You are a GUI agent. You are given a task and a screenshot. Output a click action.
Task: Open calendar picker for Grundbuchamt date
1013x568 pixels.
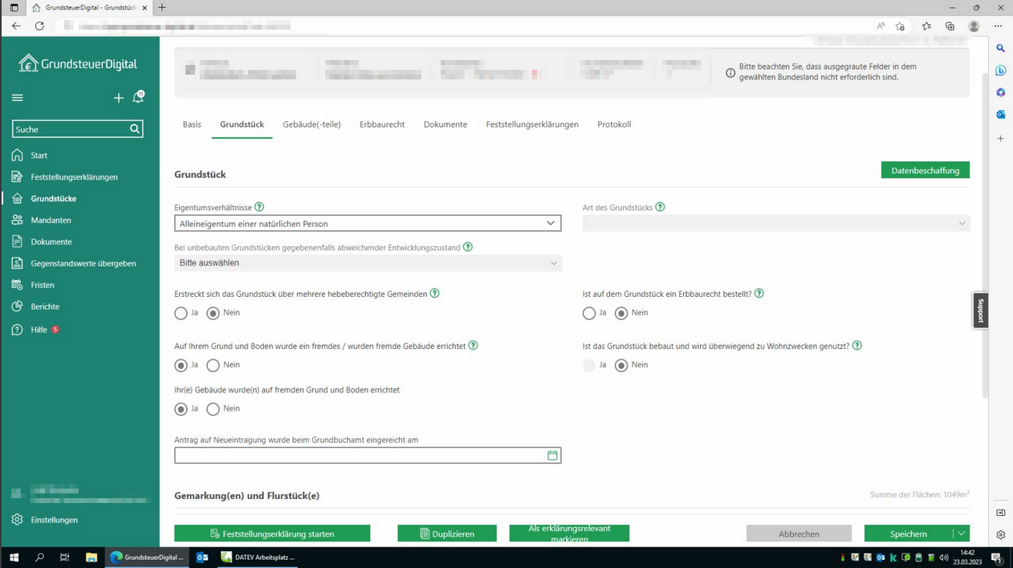(x=552, y=455)
